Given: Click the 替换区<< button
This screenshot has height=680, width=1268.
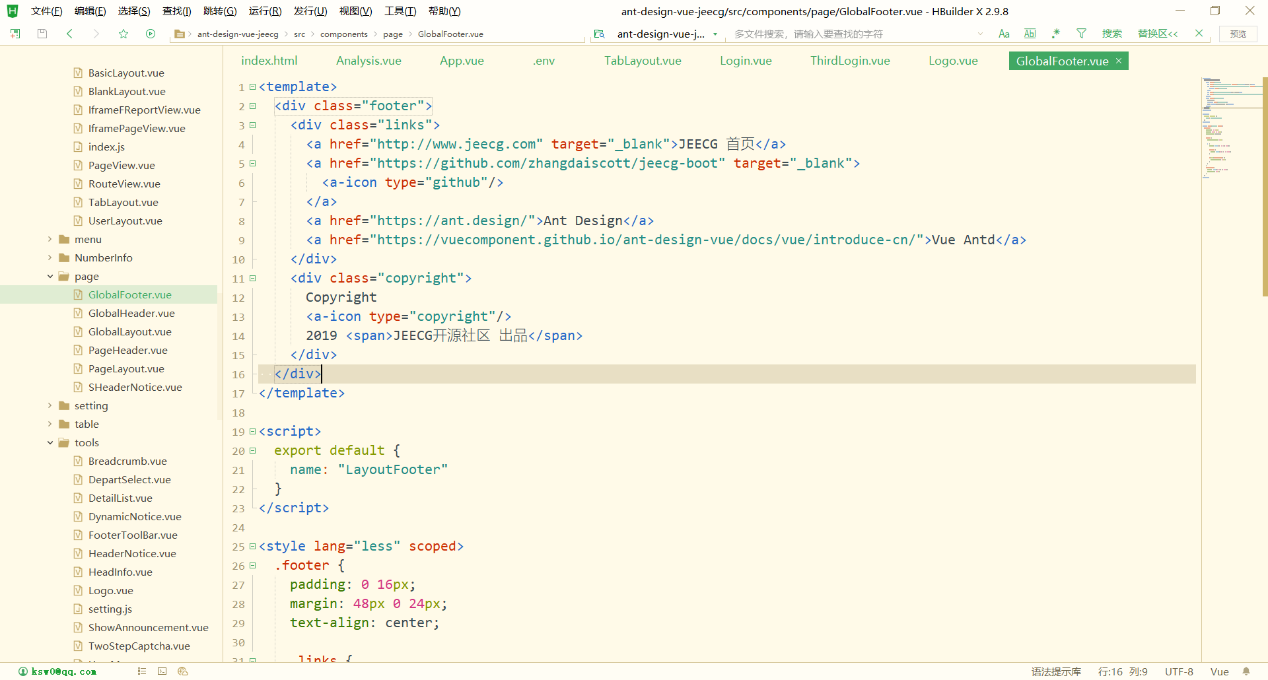Looking at the screenshot, I should tap(1158, 34).
